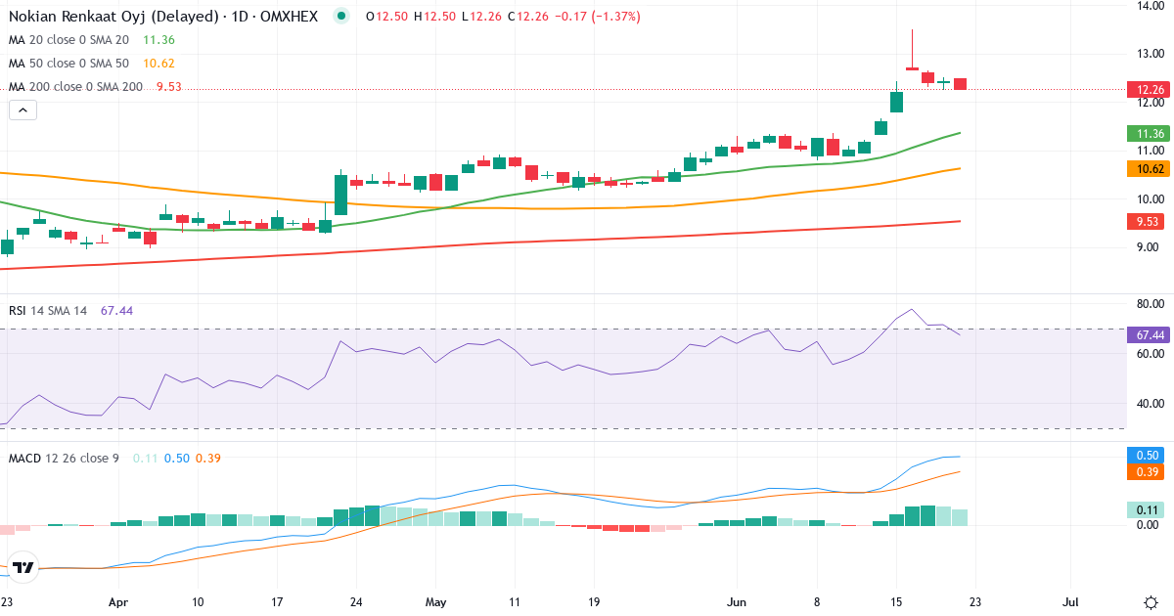Click the SMA 50 value 10.62 in legend

coord(158,64)
